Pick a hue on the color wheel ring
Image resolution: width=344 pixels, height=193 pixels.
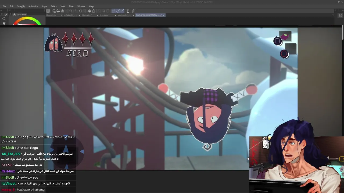tap(27, 18)
